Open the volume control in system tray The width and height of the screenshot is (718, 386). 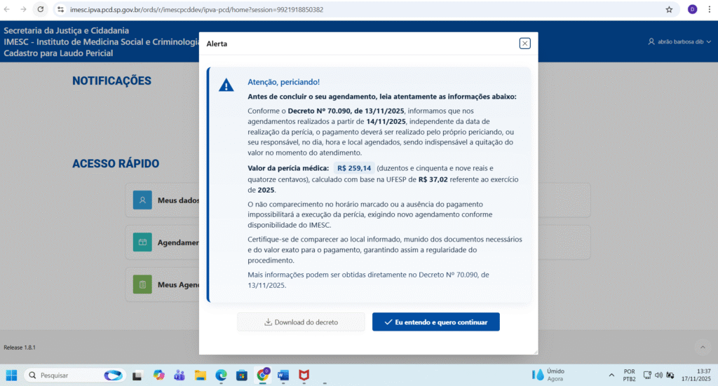click(658, 375)
